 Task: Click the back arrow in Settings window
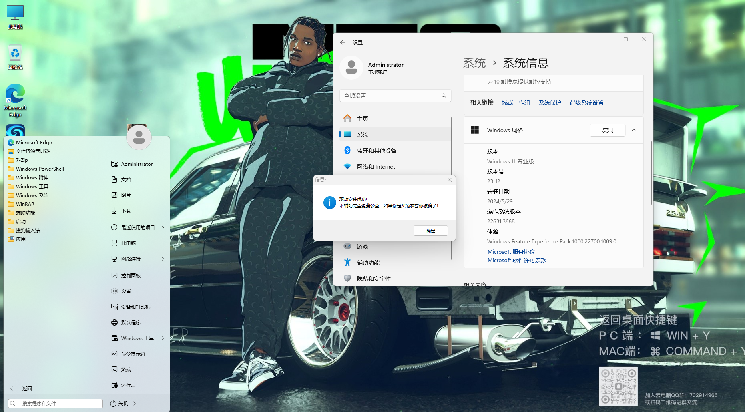click(x=342, y=42)
